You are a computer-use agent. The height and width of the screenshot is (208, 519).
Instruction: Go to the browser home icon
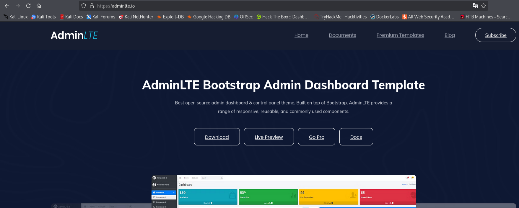(x=39, y=6)
